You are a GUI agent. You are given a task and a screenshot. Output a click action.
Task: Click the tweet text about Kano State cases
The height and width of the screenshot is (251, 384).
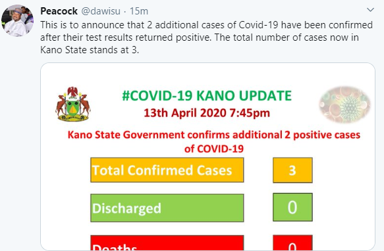[206, 37]
